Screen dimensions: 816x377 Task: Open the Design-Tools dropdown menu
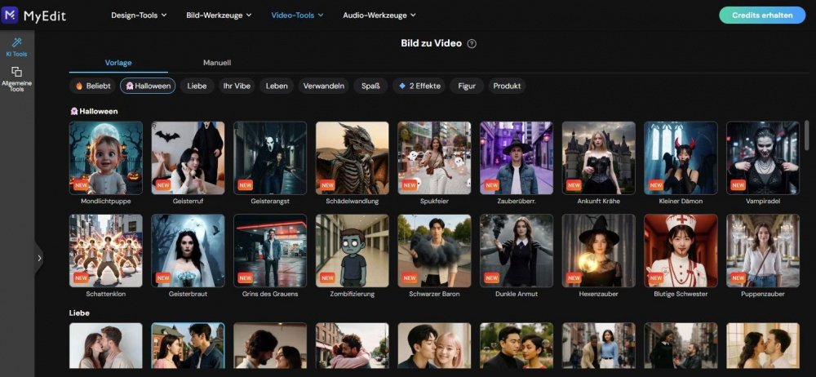pos(139,15)
